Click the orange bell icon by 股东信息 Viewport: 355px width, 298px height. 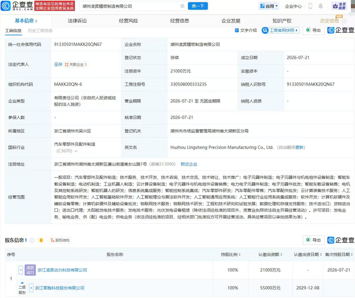click(x=41, y=240)
